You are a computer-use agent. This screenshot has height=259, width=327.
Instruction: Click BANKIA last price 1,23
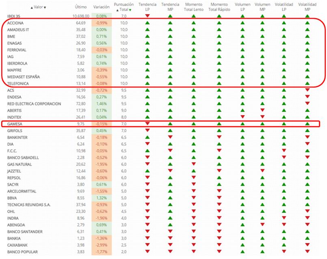tap(81, 238)
